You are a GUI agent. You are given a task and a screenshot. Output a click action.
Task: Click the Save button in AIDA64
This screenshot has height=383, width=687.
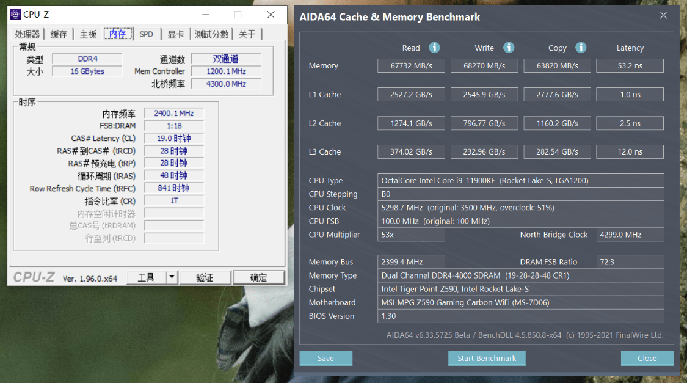326,358
